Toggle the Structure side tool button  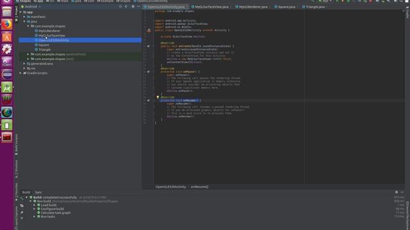click(x=17, y=169)
